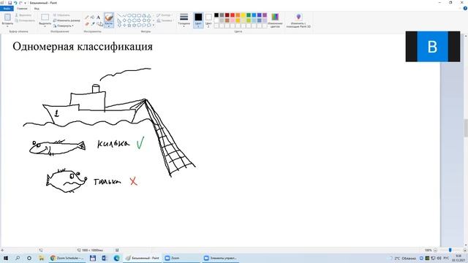The height and width of the screenshot is (263, 468).
Task: Select the Magnifier tool
Action: click(x=99, y=24)
